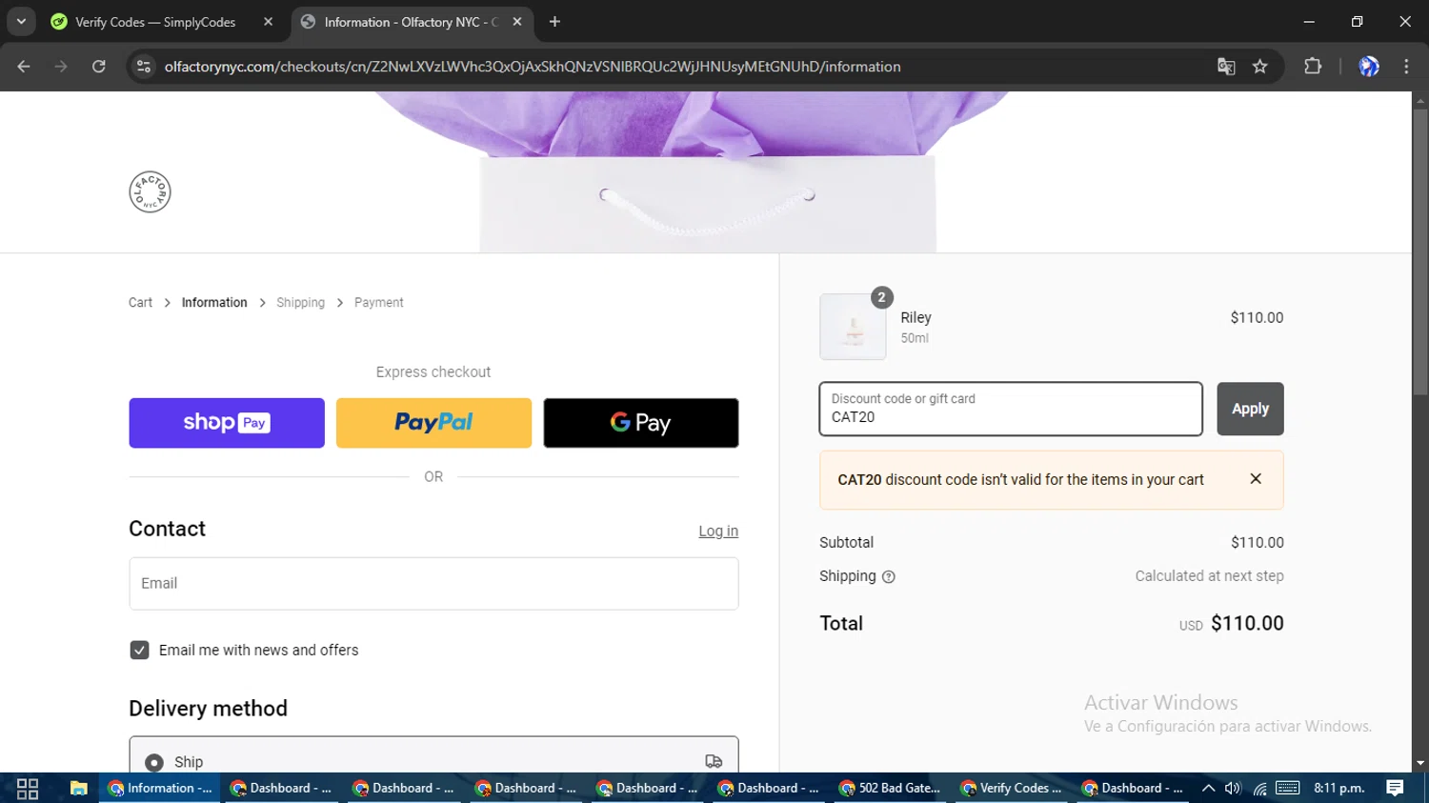This screenshot has width=1429, height=803.
Task: Expand the tab search dropdown
Action: pyautogui.click(x=21, y=22)
